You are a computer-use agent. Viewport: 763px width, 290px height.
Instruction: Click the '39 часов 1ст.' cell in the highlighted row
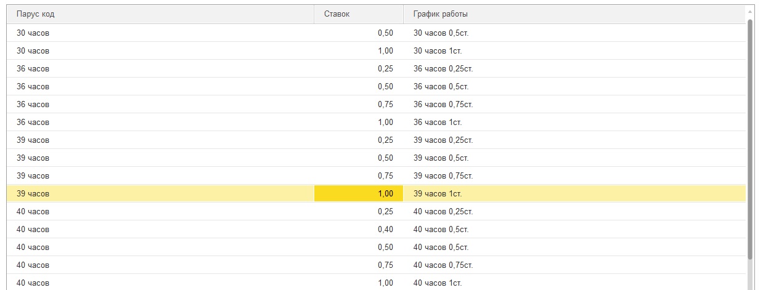pyautogui.click(x=438, y=194)
